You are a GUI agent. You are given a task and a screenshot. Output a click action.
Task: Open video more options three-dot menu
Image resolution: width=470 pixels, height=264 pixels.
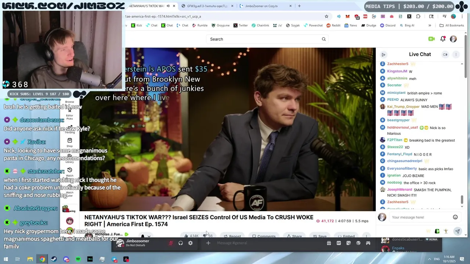point(366,236)
